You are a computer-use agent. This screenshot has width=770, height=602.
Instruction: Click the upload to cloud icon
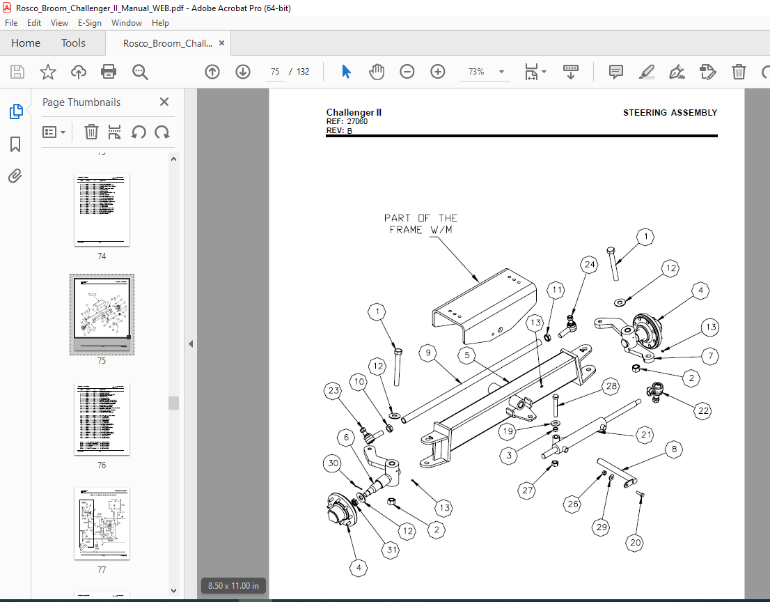point(78,72)
